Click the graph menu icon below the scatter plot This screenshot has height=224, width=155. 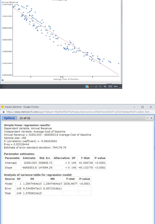tap(2, 80)
